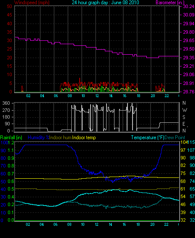The width and height of the screenshot is (195, 238).
Task: Select hour 22 under the humidity chart
Action: [166, 225]
